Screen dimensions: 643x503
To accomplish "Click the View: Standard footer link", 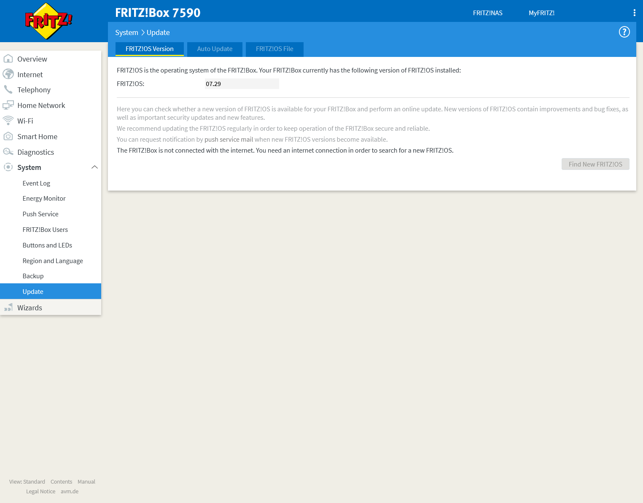I will click(x=27, y=481).
